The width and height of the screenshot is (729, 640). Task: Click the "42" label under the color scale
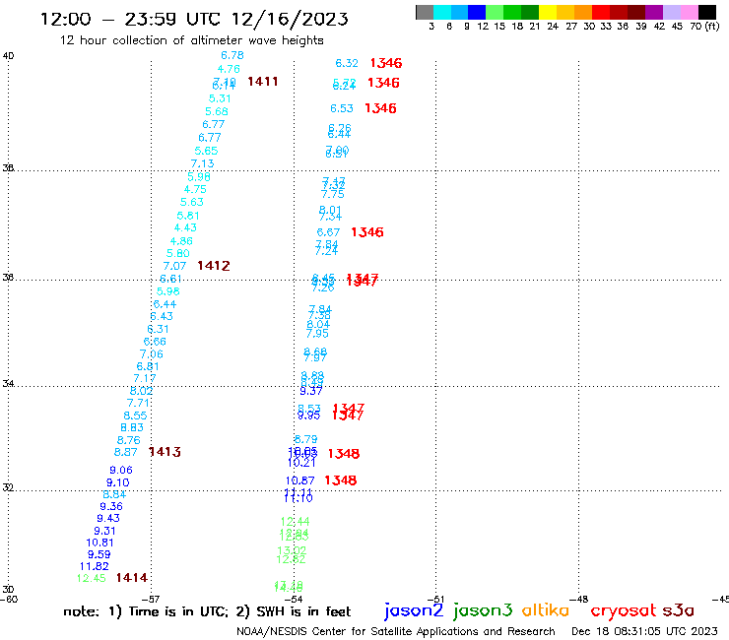point(659,26)
